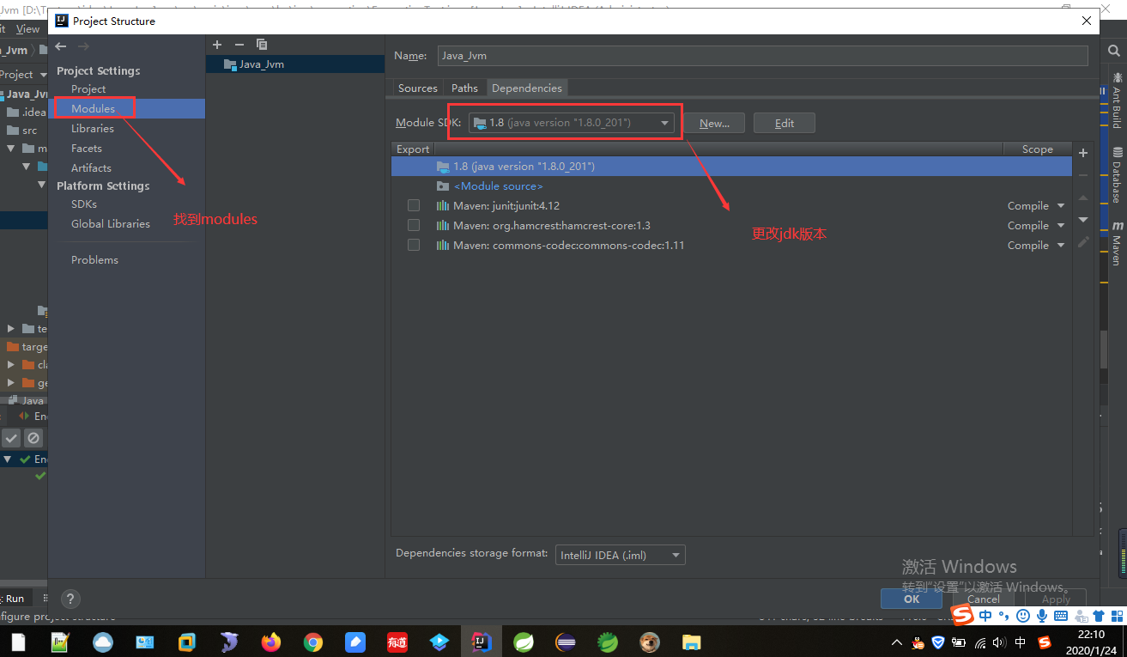
Task: Open the Module SDK dropdown
Action: click(573, 123)
